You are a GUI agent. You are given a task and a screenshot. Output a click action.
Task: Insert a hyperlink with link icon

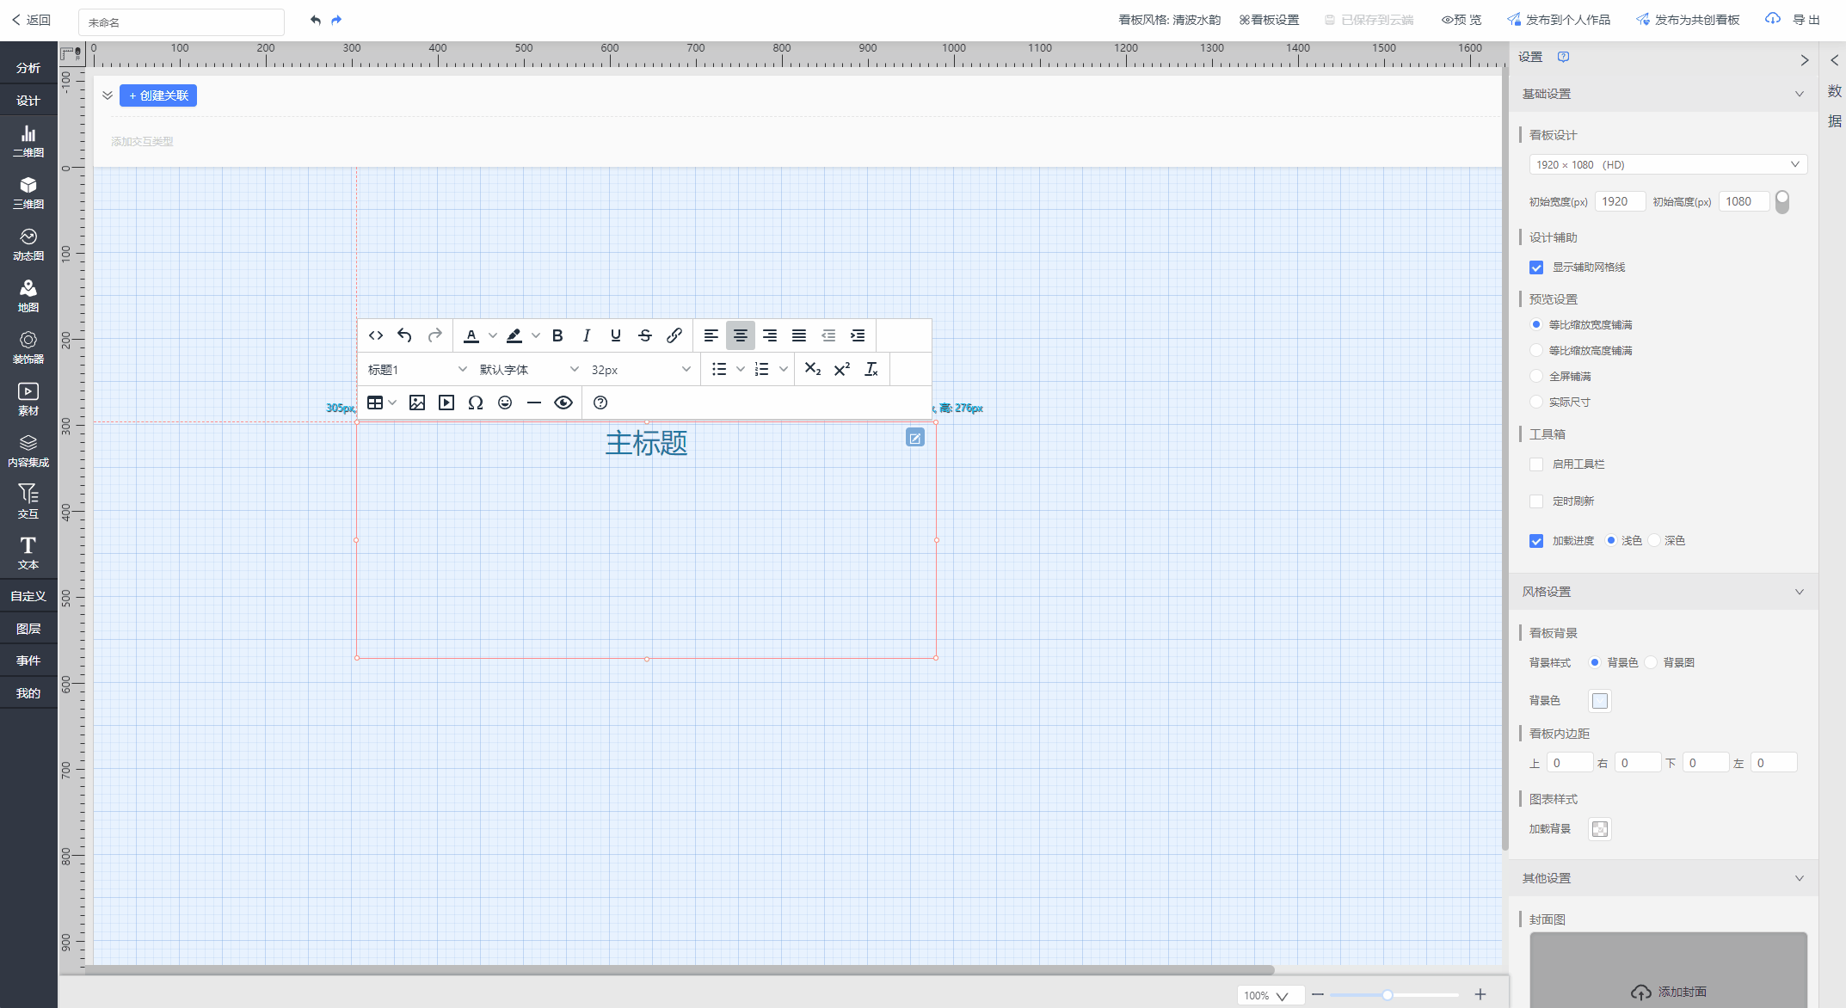pos(674,335)
